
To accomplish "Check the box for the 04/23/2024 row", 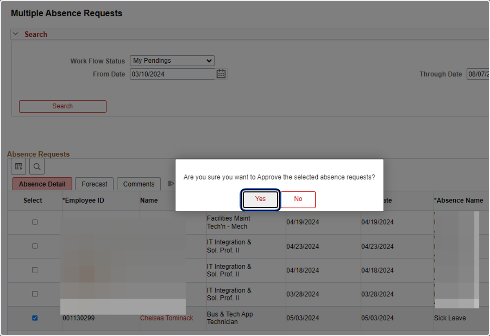I will coord(35,246).
